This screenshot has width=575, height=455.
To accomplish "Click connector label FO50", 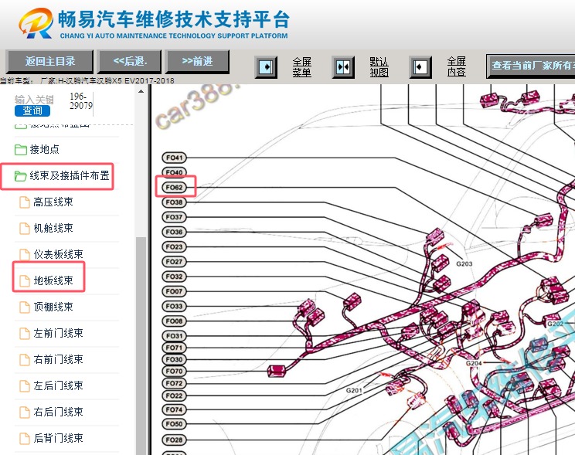I will [x=174, y=424].
